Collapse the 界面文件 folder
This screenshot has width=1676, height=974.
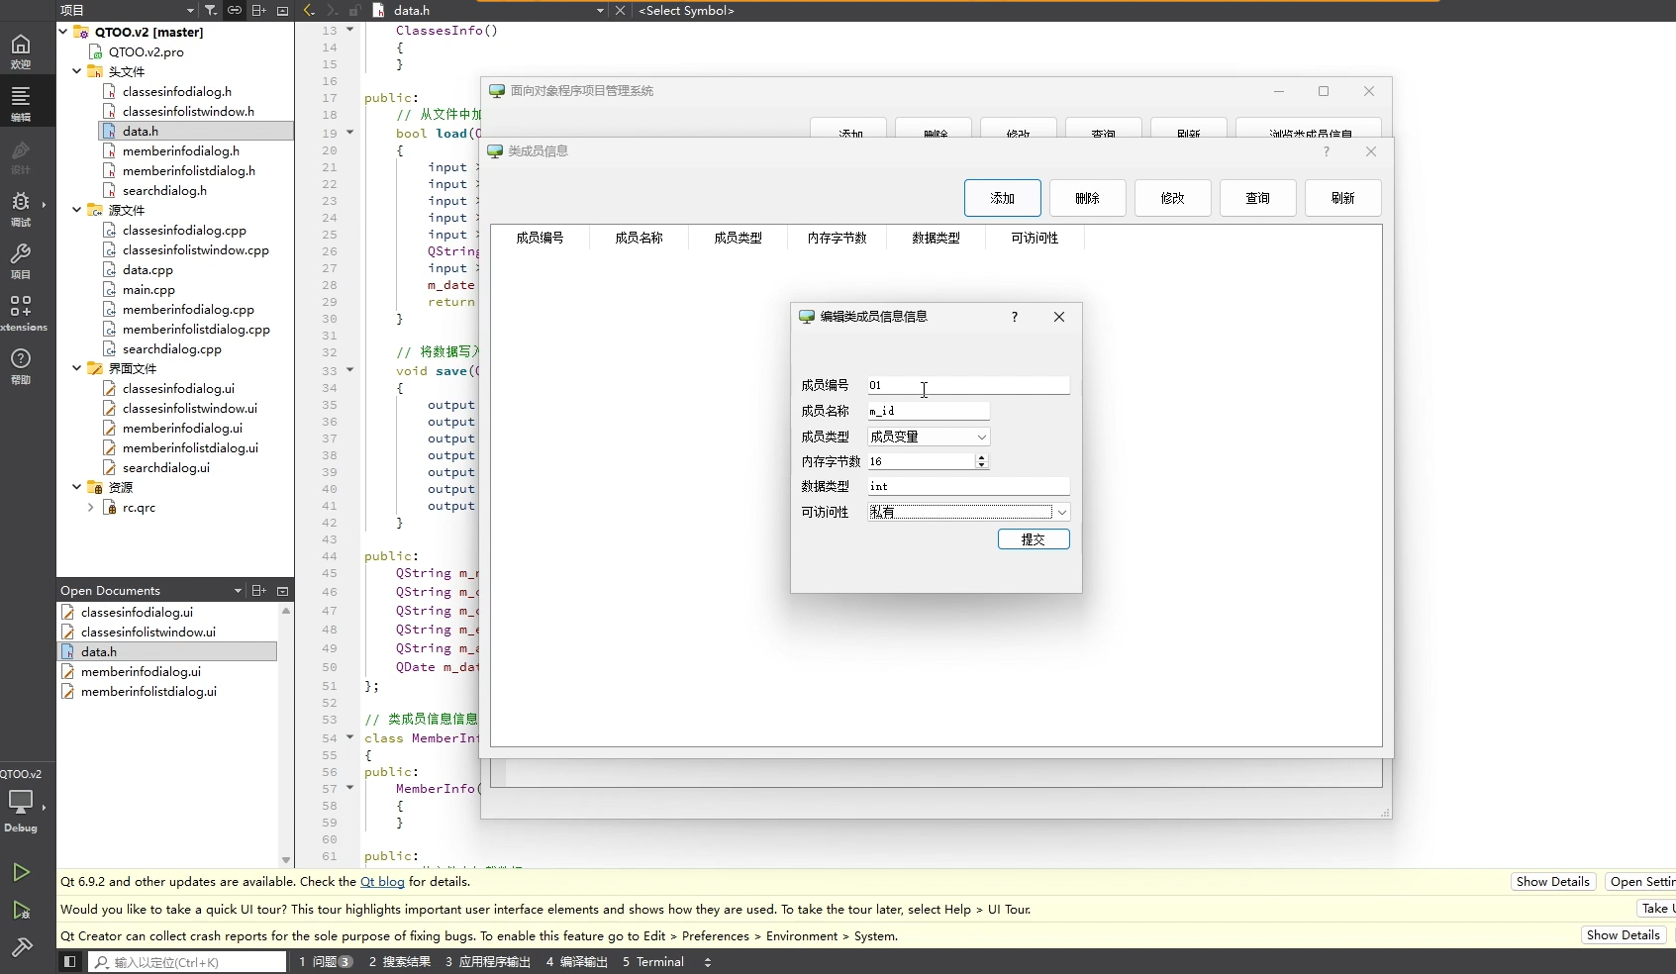(77, 368)
